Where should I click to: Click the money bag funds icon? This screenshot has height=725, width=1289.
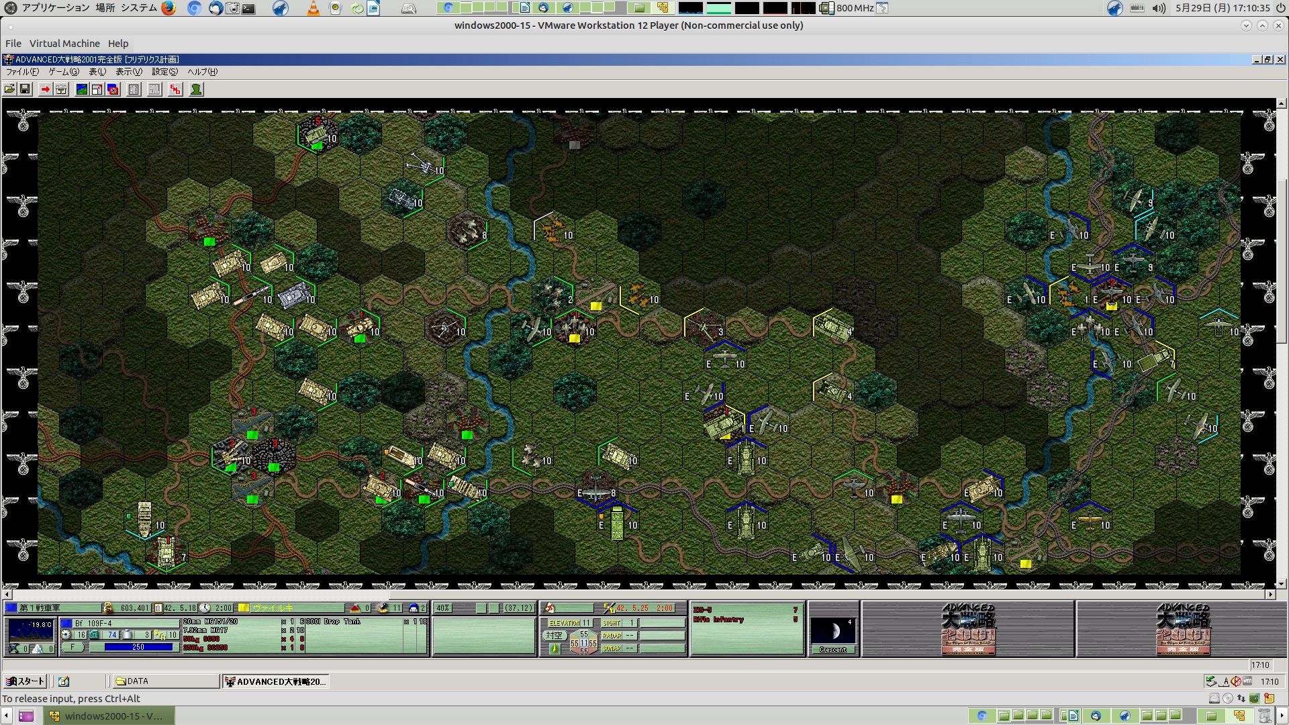tap(108, 608)
